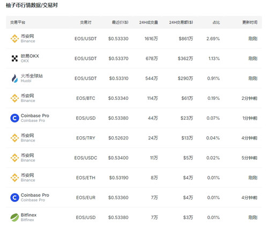Click the $290万 turnover value

tap(185, 79)
